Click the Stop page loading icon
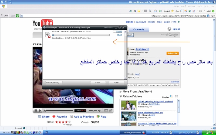The height and width of the screenshot is (135, 216). pos(194,11)
